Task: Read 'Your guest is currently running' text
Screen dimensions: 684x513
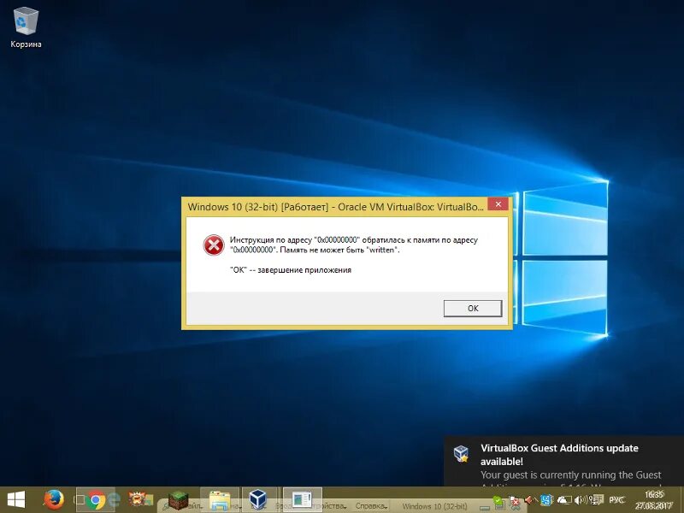Action: tap(571, 475)
